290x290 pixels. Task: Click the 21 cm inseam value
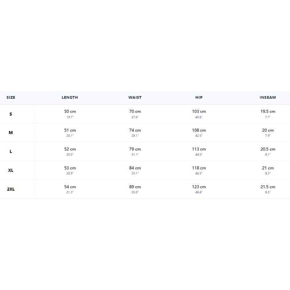[x=268, y=168]
